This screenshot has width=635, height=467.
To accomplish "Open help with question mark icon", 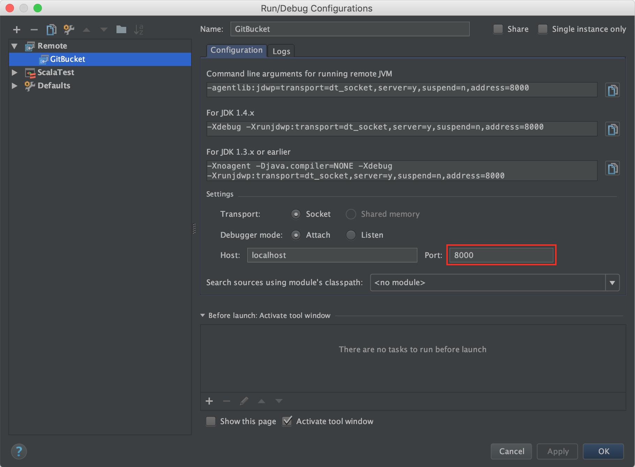I will [19, 451].
